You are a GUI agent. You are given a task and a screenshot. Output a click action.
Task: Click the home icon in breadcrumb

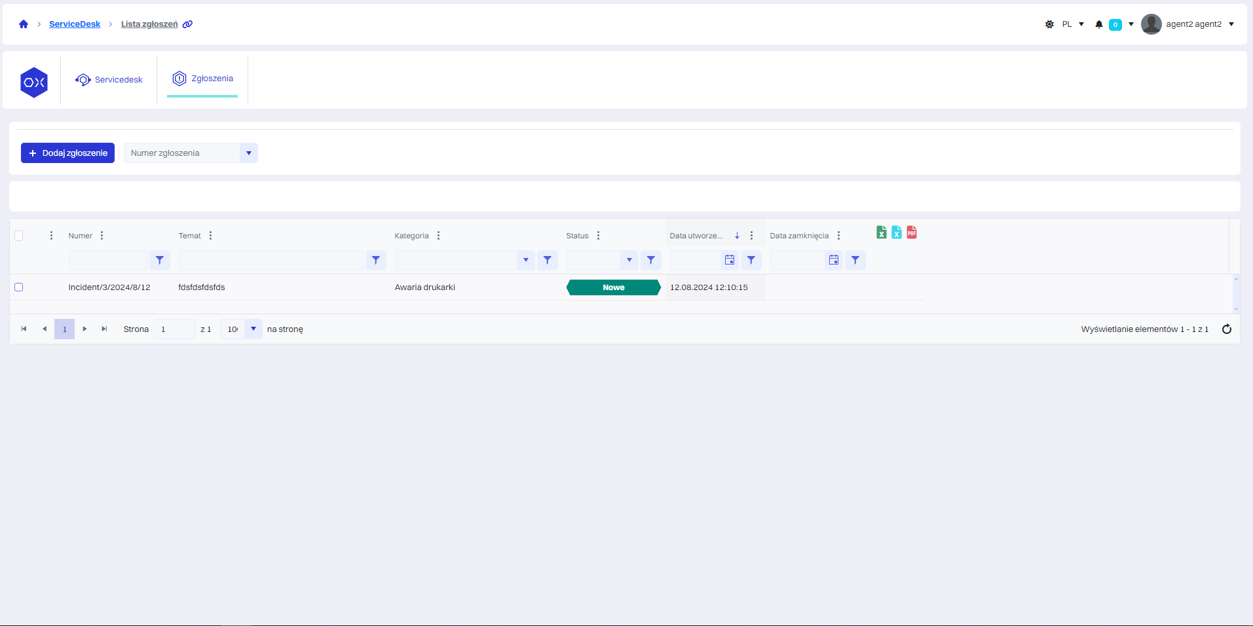click(x=24, y=24)
